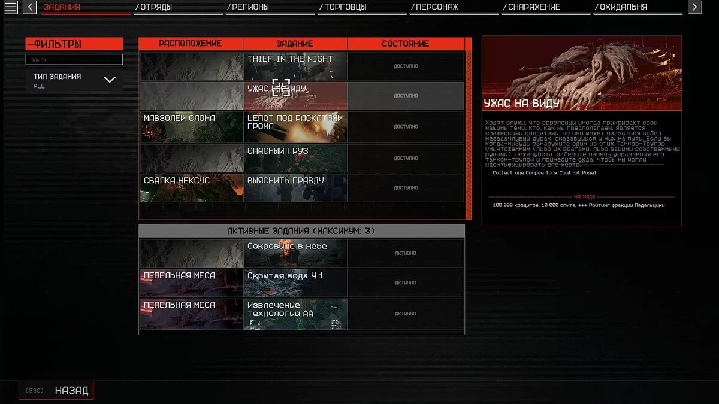Open active task Извлечение технологий АА
Viewport: 719px width, 404px height.
point(295,314)
